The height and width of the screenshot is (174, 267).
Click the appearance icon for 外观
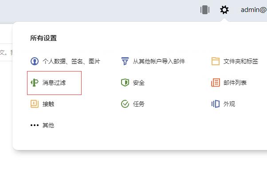pos(216,104)
